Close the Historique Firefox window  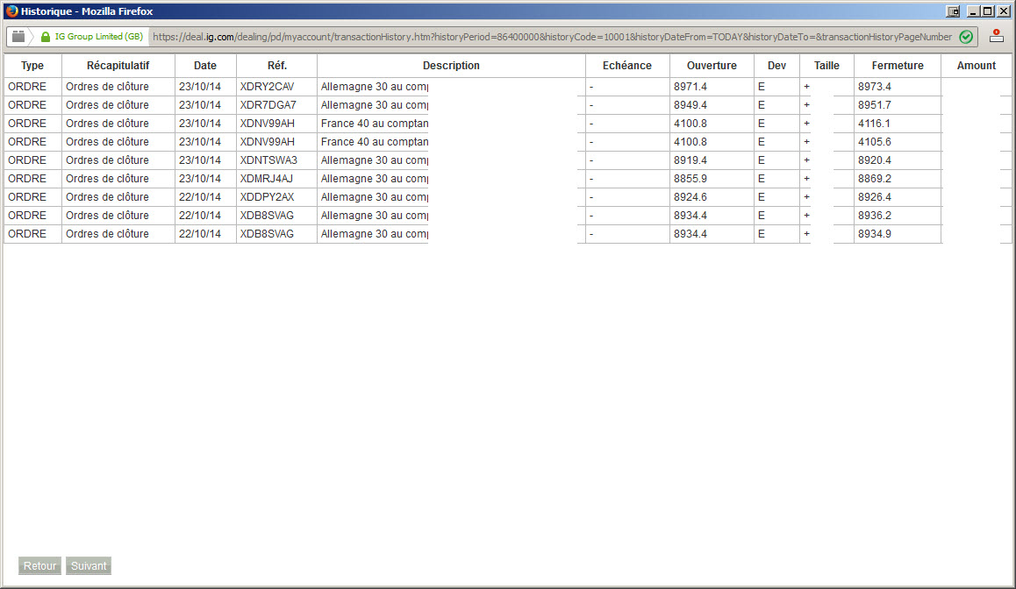(1003, 11)
